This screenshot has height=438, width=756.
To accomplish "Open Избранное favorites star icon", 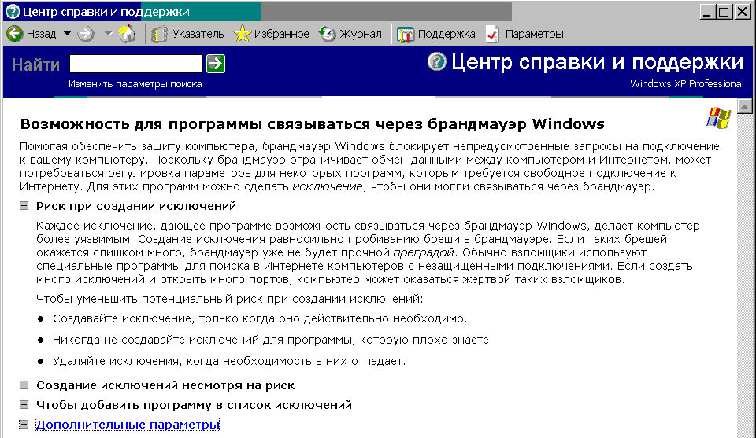I will [x=242, y=34].
